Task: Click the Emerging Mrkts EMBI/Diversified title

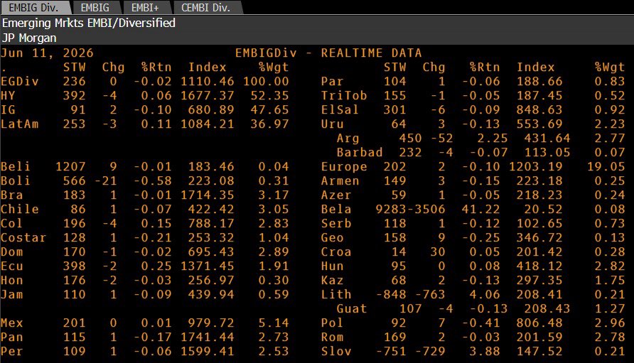Action: coord(89,23)
